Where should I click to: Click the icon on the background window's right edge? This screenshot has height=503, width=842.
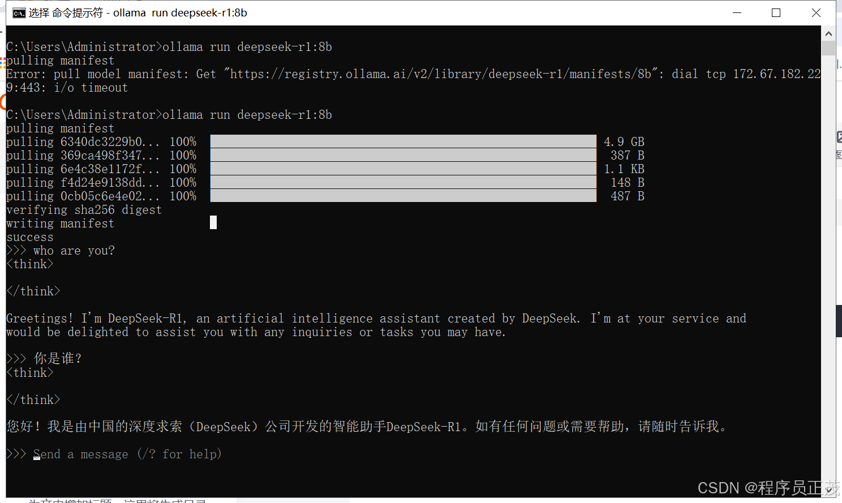[839, 137]
